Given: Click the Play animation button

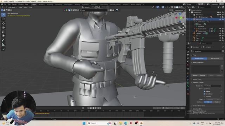Looking at the screenshot, I should click(x=96, y=108).
